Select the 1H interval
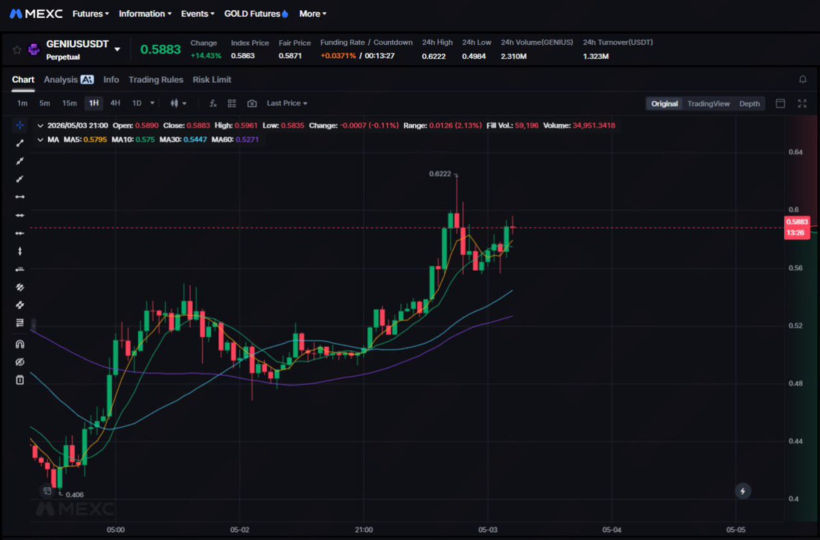Screen dimensions: 820x540 [94, 103]
